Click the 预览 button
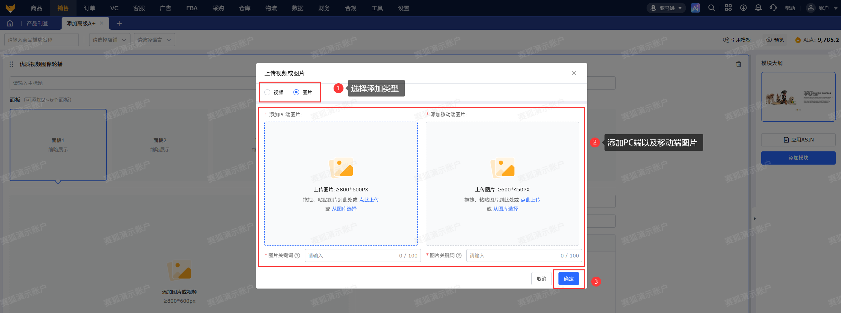Image resolution: width=841 pixels, height=313 pixels. tap(775, 40)
